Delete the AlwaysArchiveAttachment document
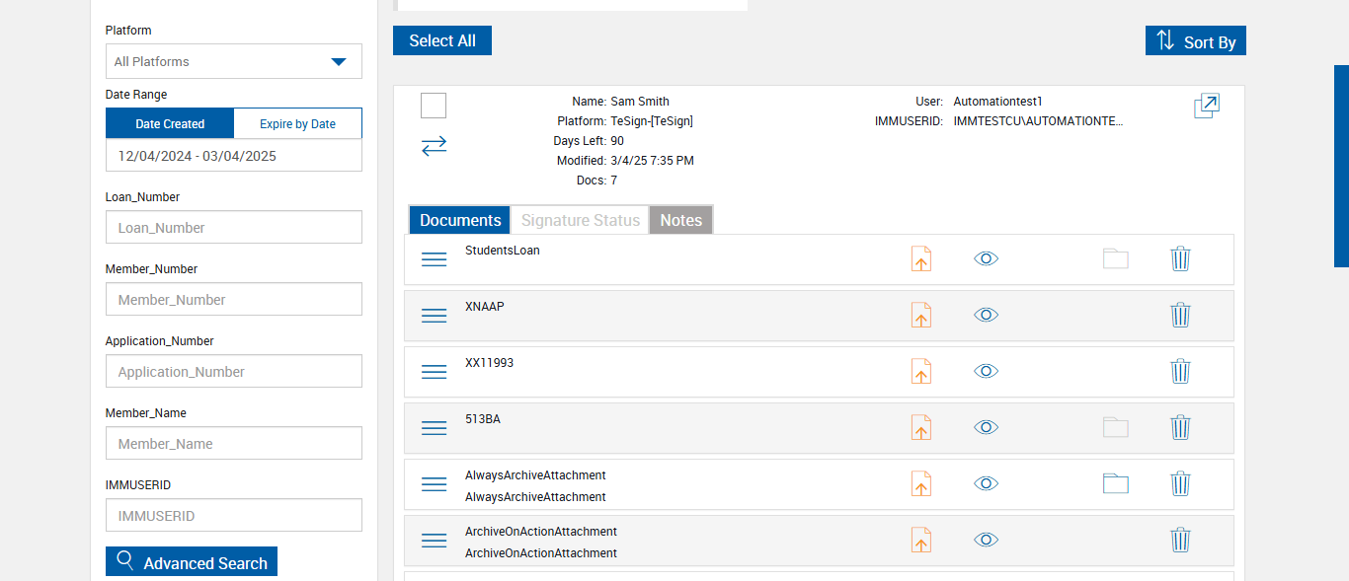The image size is (1349, 581). pyautogui.click(x=1180, y=483)
